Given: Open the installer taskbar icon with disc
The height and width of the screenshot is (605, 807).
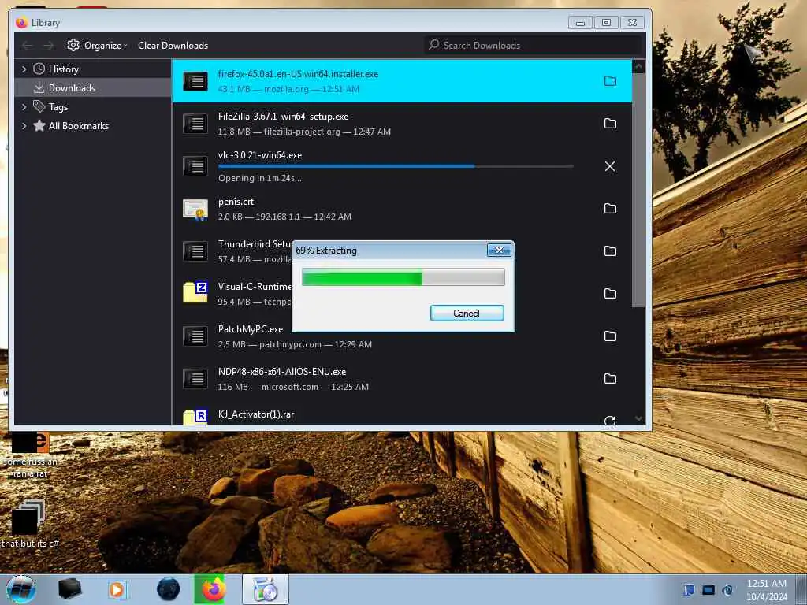Looking at the screenshot, I should (265, 589).
